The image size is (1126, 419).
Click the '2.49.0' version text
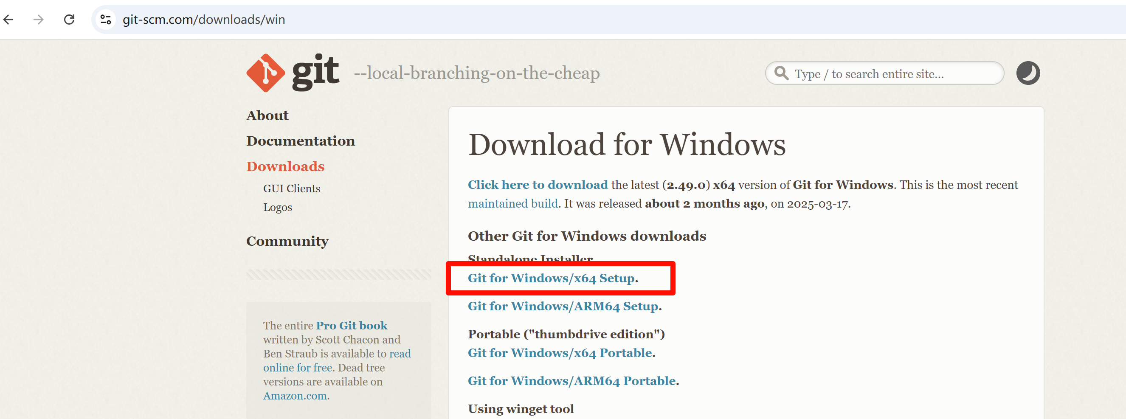click(x=686, y=185)
